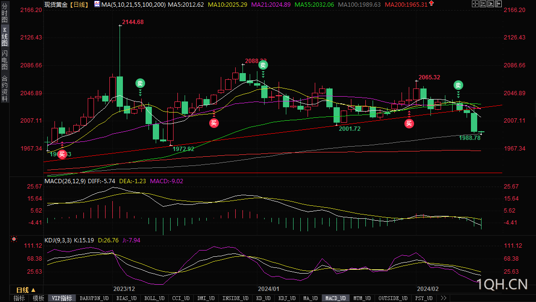Click the red up-arrow after MA200
The image size is (536, 302).
click(x=431, y=3)
